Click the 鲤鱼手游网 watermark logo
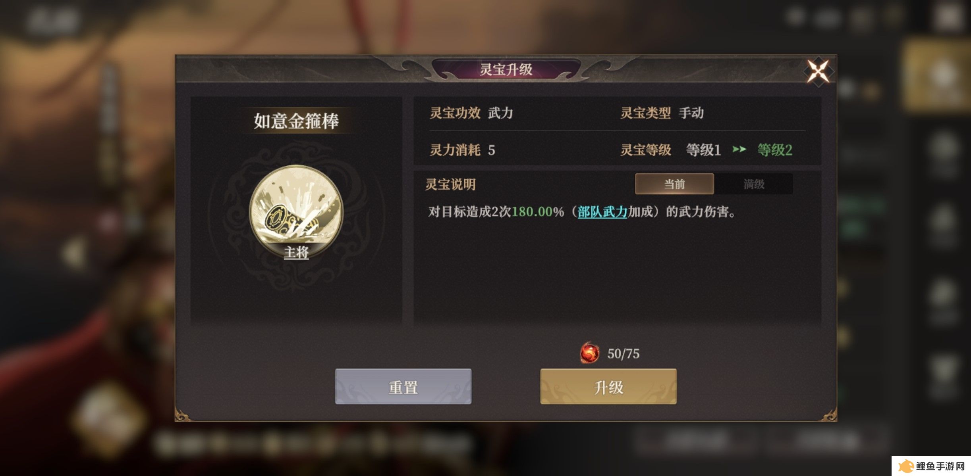This screenshot has width=971, height=476. point(931,466)
